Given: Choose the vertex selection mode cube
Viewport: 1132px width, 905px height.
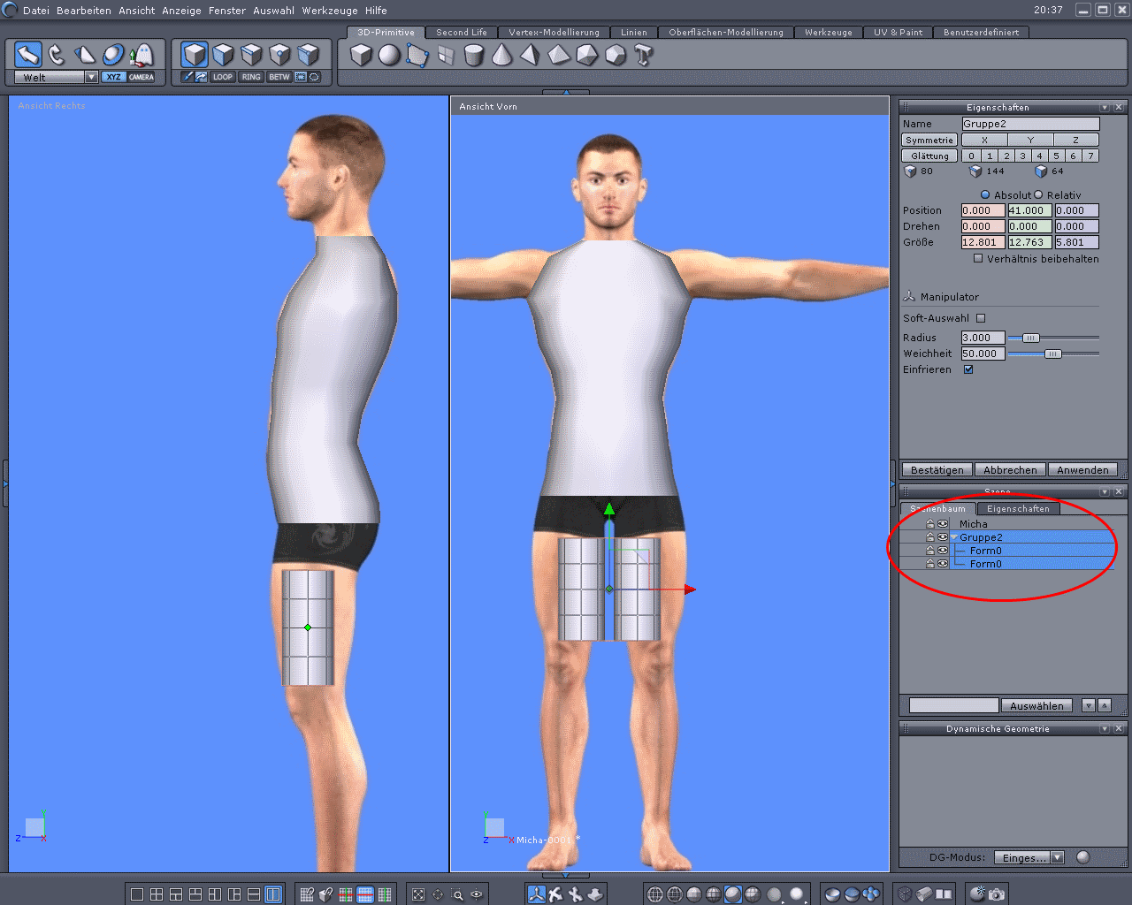Looking at the screenshot, I should pyautogui.click(x=279, y=55).
